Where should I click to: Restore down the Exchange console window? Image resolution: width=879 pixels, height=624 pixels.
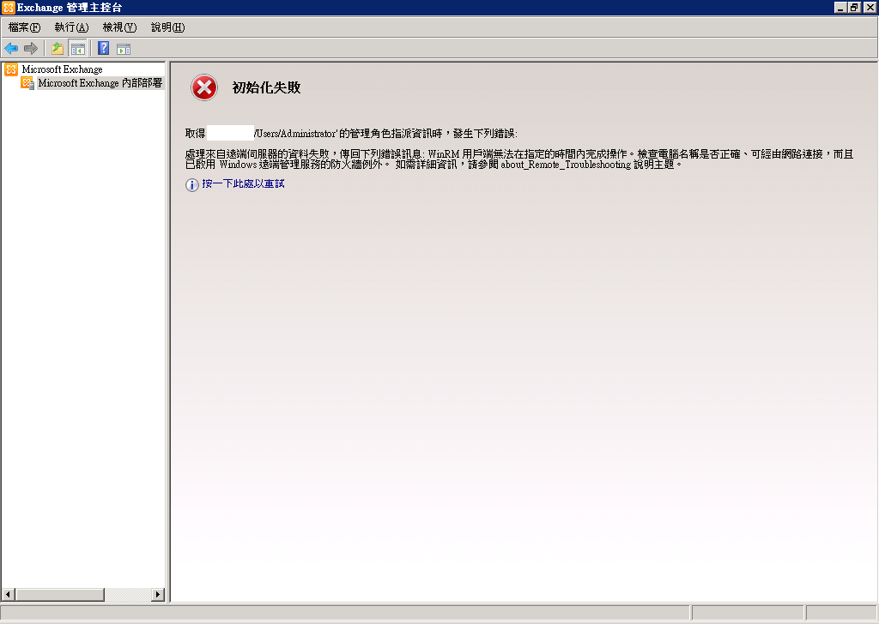point(854,7)
